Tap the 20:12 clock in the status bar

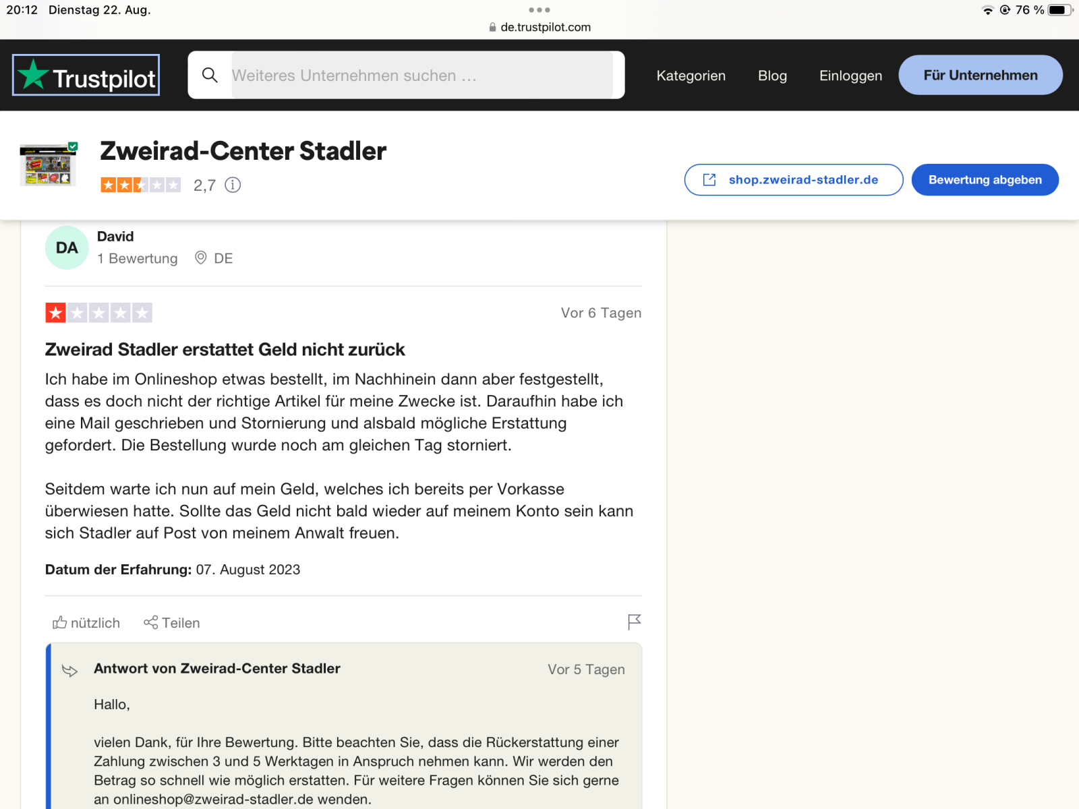point(22,10)
